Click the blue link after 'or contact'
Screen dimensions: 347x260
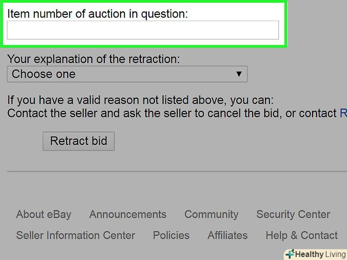point(343,113)
